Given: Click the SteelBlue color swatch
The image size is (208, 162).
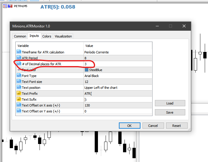Looking at the screenshot, I should point(86,70).
